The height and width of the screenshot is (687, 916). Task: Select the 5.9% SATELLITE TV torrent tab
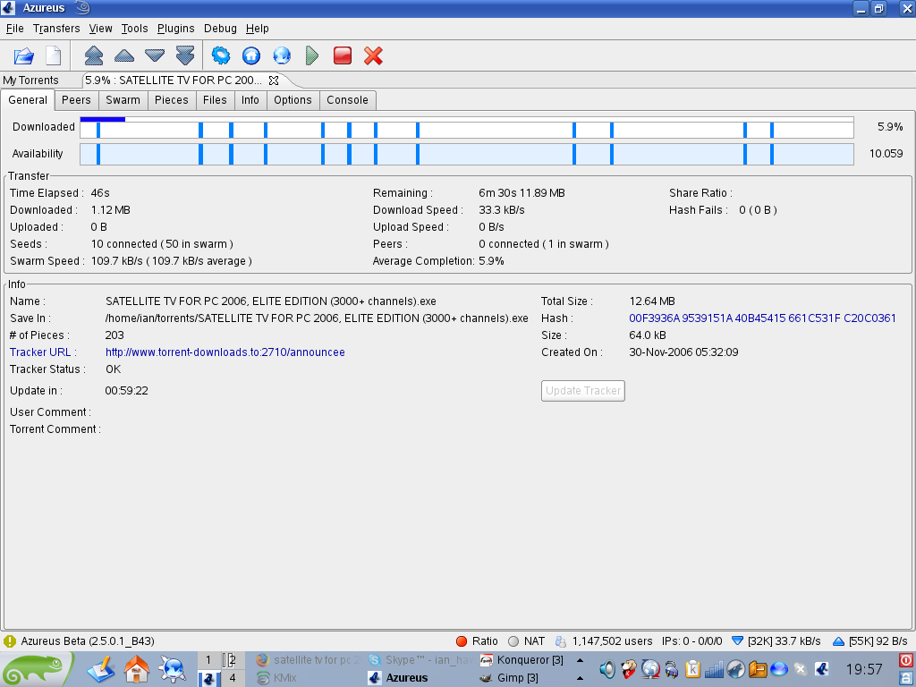(x=174, y=81)
